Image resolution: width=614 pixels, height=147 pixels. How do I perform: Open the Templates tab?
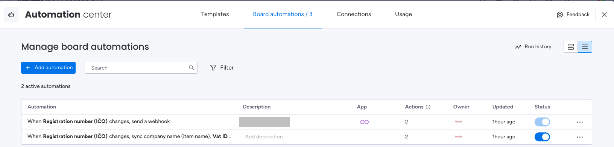click(x=215, y=14)
